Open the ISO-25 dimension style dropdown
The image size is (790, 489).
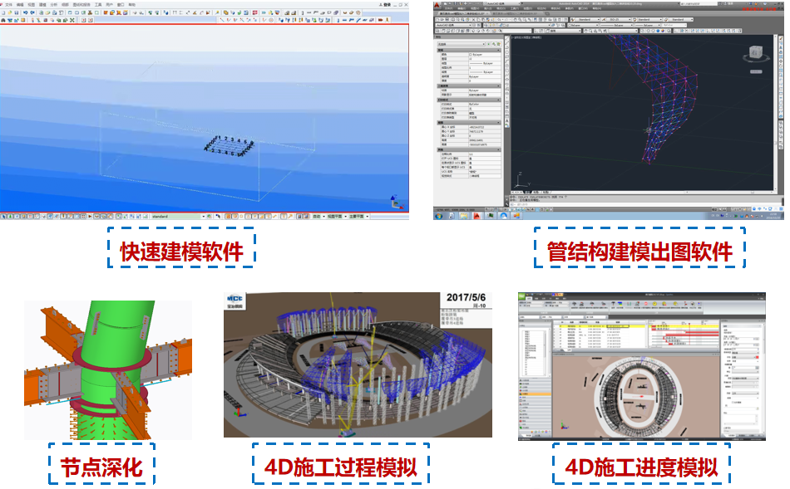618,20
